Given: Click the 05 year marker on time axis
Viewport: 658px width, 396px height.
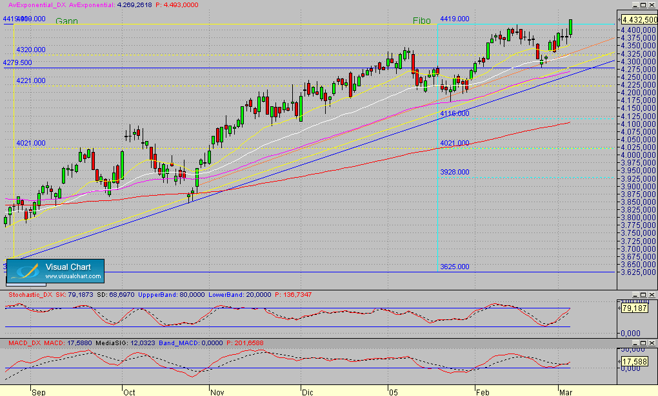Looking at the screenshot, I should click(x=394, y=392).
